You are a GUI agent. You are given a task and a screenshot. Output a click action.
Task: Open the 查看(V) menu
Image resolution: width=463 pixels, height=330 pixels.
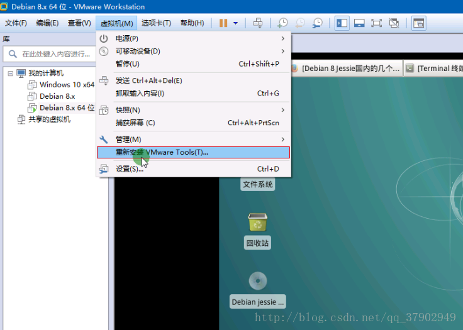[x=79, y=23]
